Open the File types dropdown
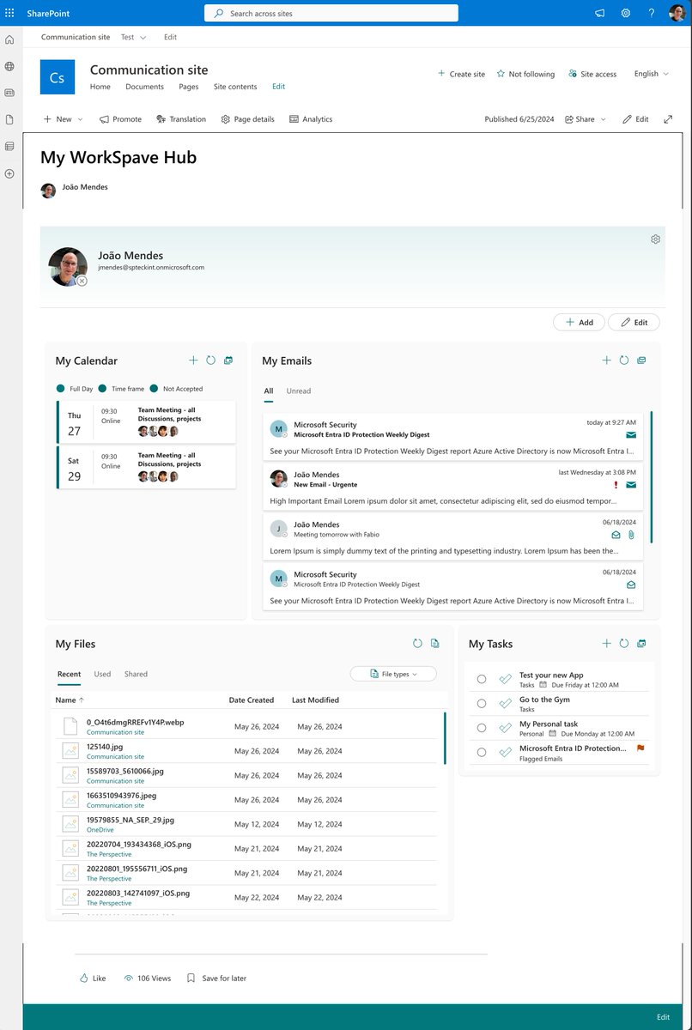 point(393,674)
